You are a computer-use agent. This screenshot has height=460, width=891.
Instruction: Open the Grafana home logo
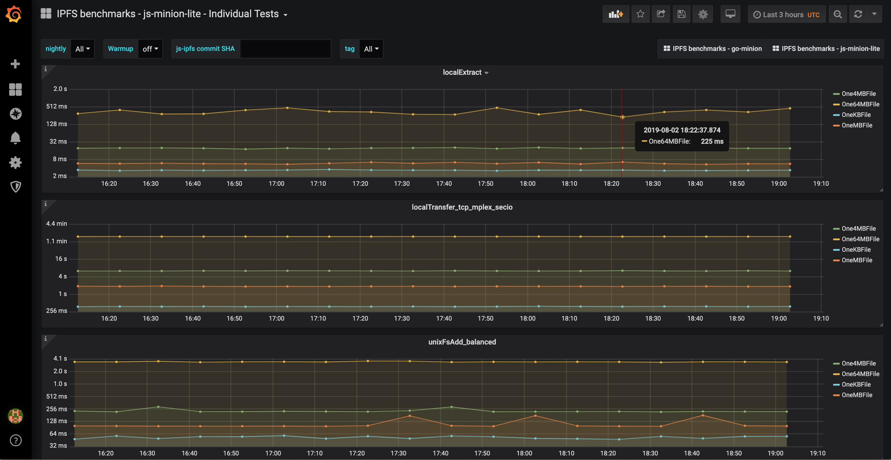tap(14, 14)
